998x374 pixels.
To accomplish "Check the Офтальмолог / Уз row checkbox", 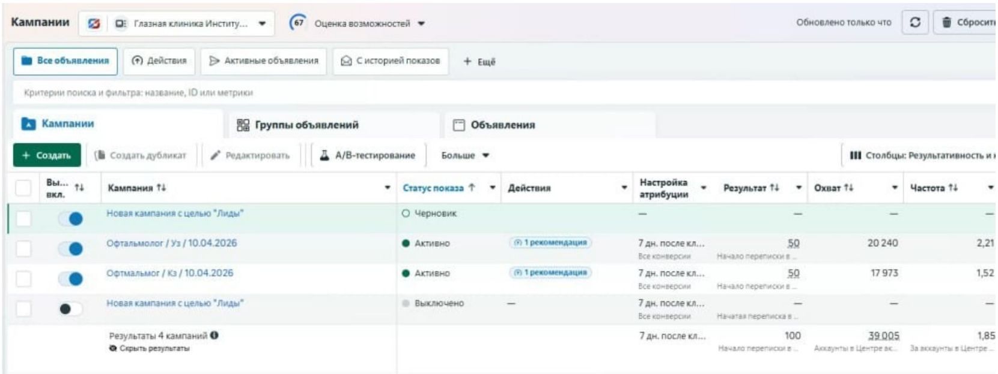I will click(x=23, y=248).
